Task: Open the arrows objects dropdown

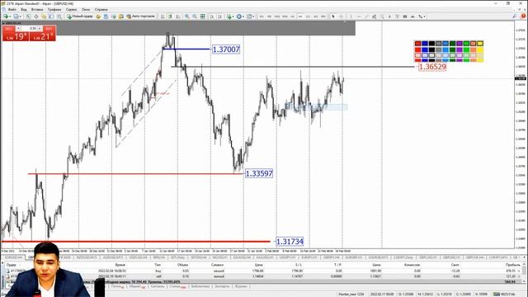Action: 424,16
